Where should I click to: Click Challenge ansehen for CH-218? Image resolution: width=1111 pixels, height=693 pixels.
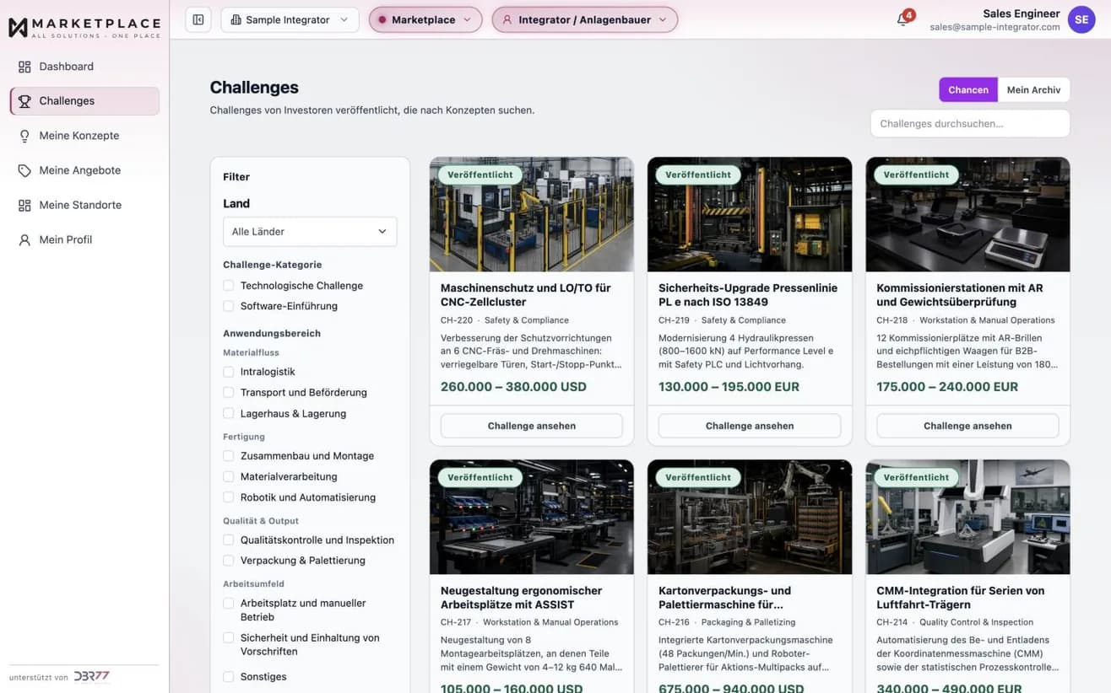click(x=967, y=426)
